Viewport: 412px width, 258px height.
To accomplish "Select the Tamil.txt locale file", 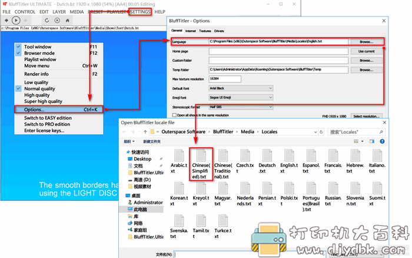I will [201, 227].
